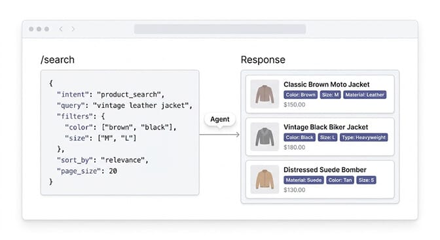Select the Vintage Black Biker Jacket title
This screenshot has height=240, width=440.
(325, 127)
